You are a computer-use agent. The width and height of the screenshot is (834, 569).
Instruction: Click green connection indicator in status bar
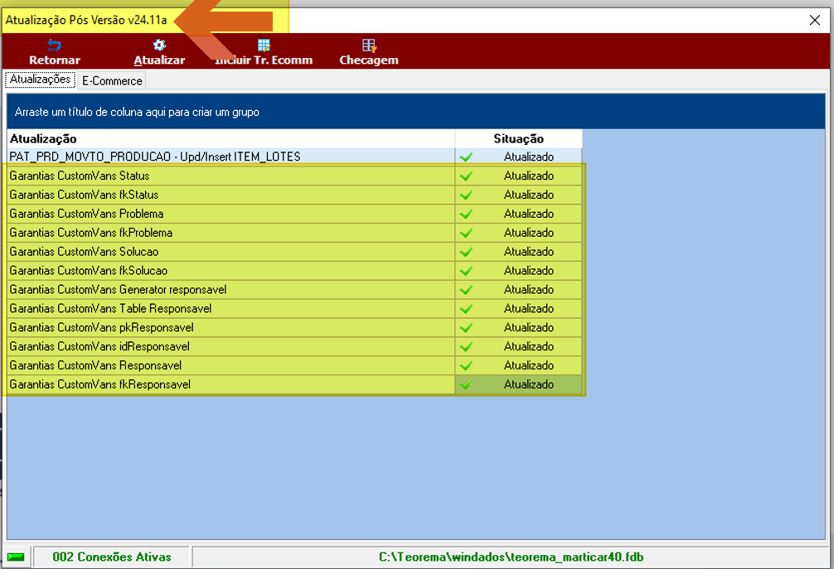point(16,557)
